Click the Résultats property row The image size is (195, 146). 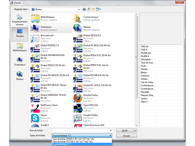coord(161,92)
